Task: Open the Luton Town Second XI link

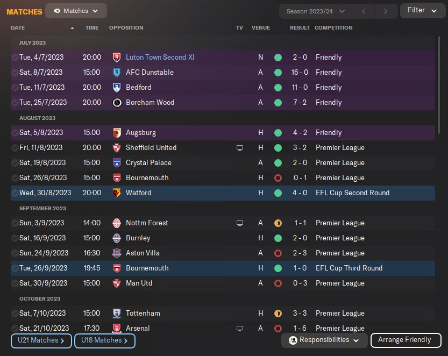Action: click(160, 57)
